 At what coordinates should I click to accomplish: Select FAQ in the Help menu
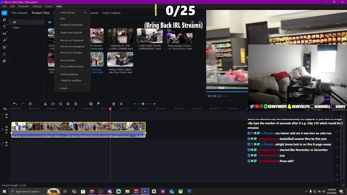(x=72, y=19)
